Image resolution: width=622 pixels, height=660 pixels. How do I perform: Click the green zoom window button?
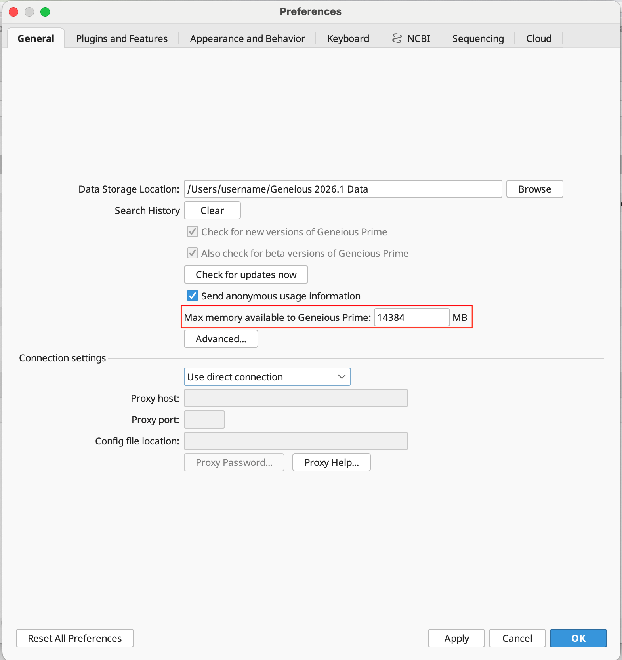pos(45,12)
